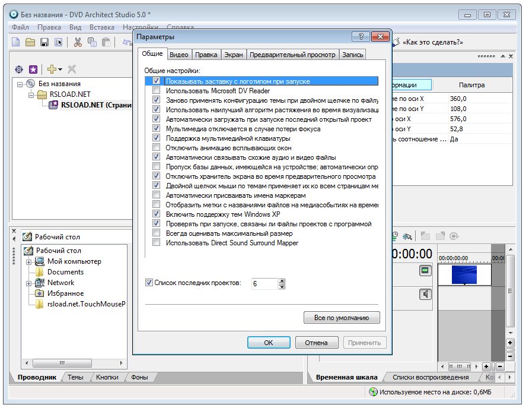Open the Вид menu
The width and height of the screenshot is (529, 411).
pyautogui.click(x=75, y=27)
